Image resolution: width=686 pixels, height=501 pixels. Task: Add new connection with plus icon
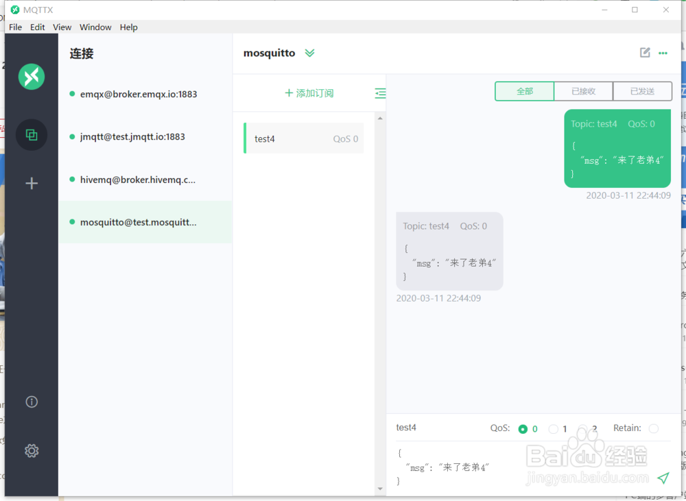click(32, 183)
